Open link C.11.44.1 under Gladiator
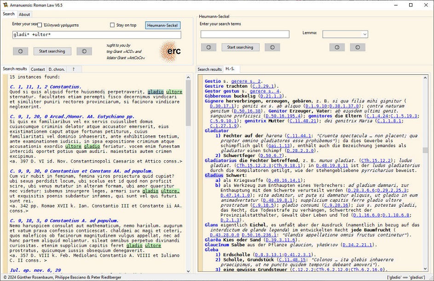The image size is (434, 281). point(299,135)
